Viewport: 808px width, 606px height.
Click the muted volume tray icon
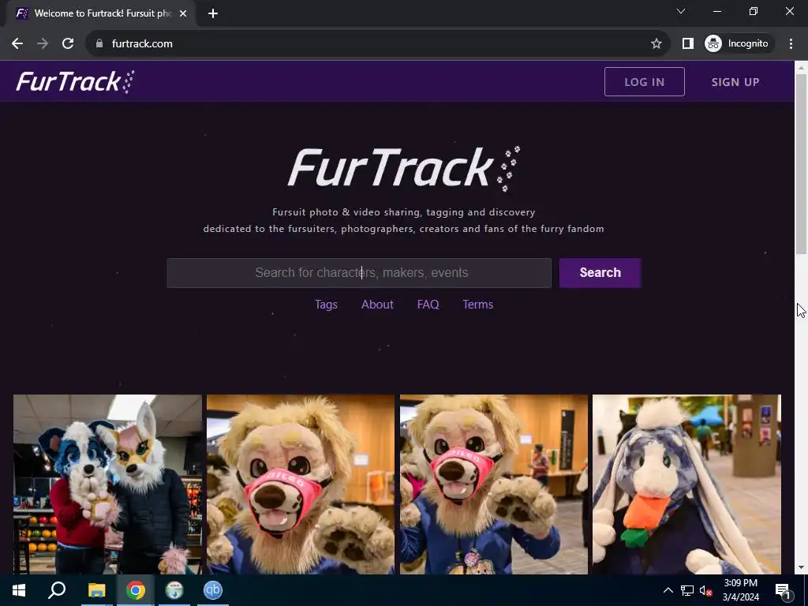tap(706, 590)
